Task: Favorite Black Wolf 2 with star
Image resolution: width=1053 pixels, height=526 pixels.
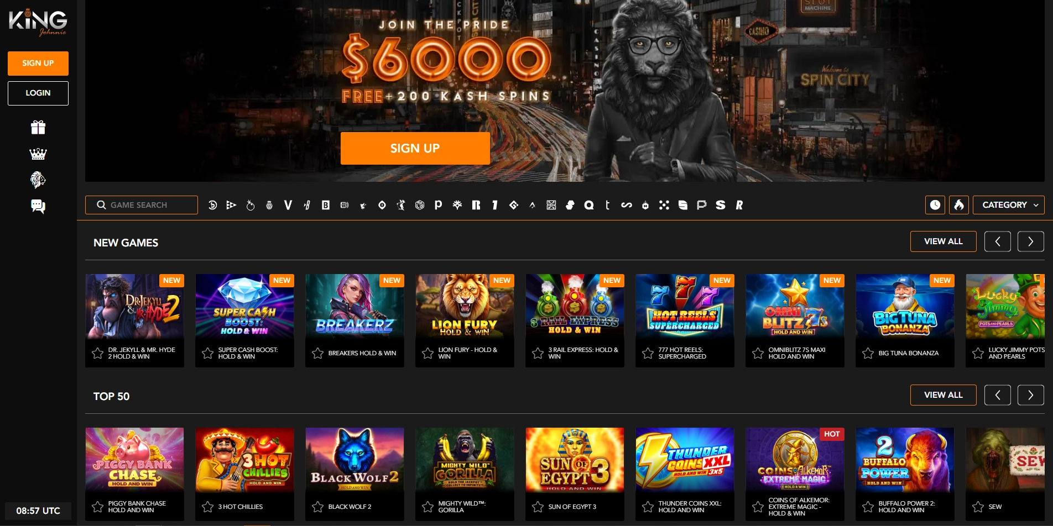Action: tap(317, 507)
